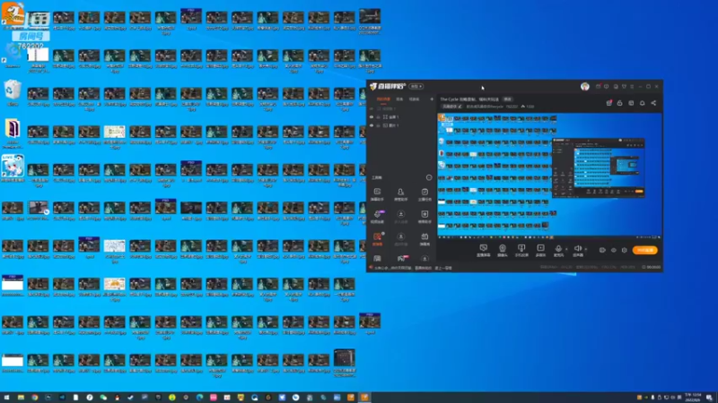Toggle the lock for the image source
Screen dimensions: 718x403
[378, 125]
